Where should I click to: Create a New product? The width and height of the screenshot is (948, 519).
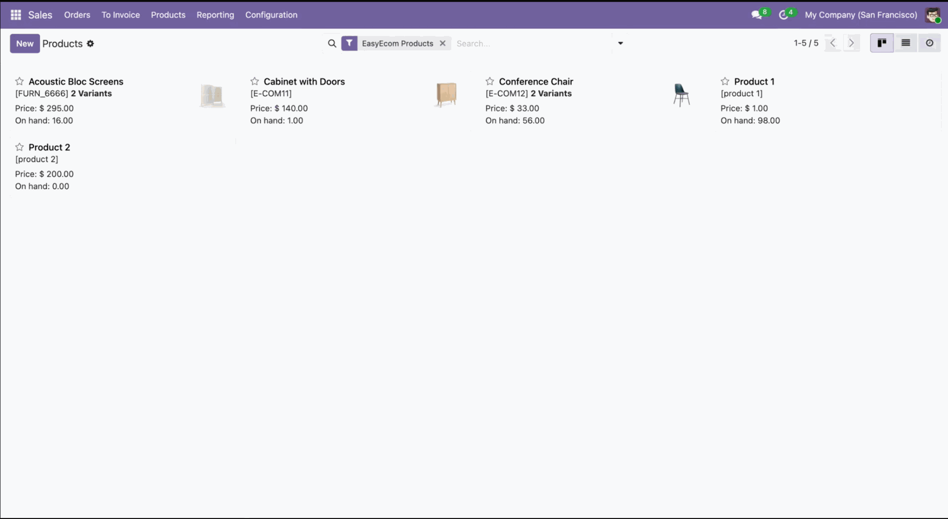click(25, 43)
